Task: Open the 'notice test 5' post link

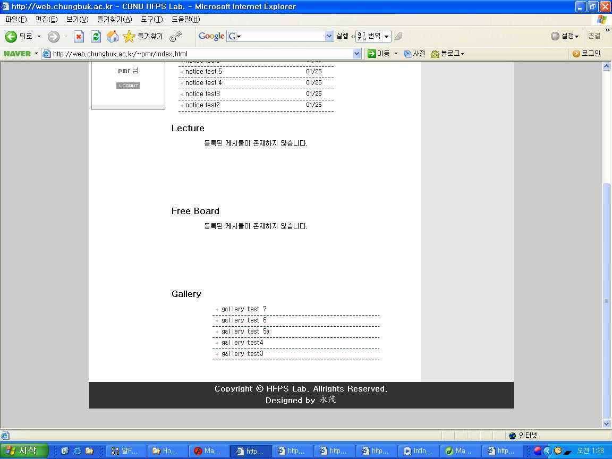Action: point(203,72)
